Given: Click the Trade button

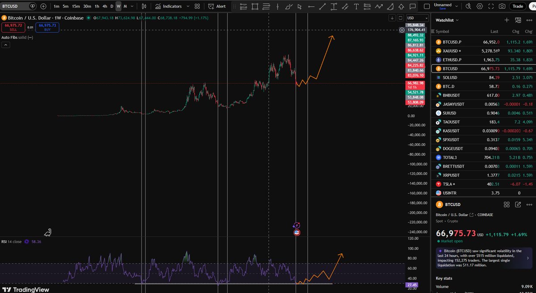Looking at the screenshot, I should [x=518, y=6].
